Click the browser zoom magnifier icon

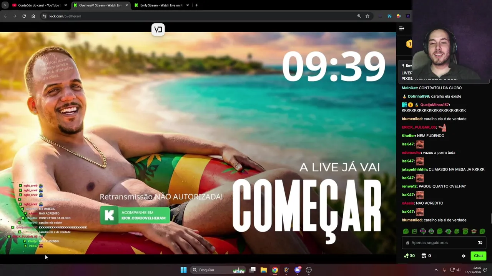coord(359,16)
